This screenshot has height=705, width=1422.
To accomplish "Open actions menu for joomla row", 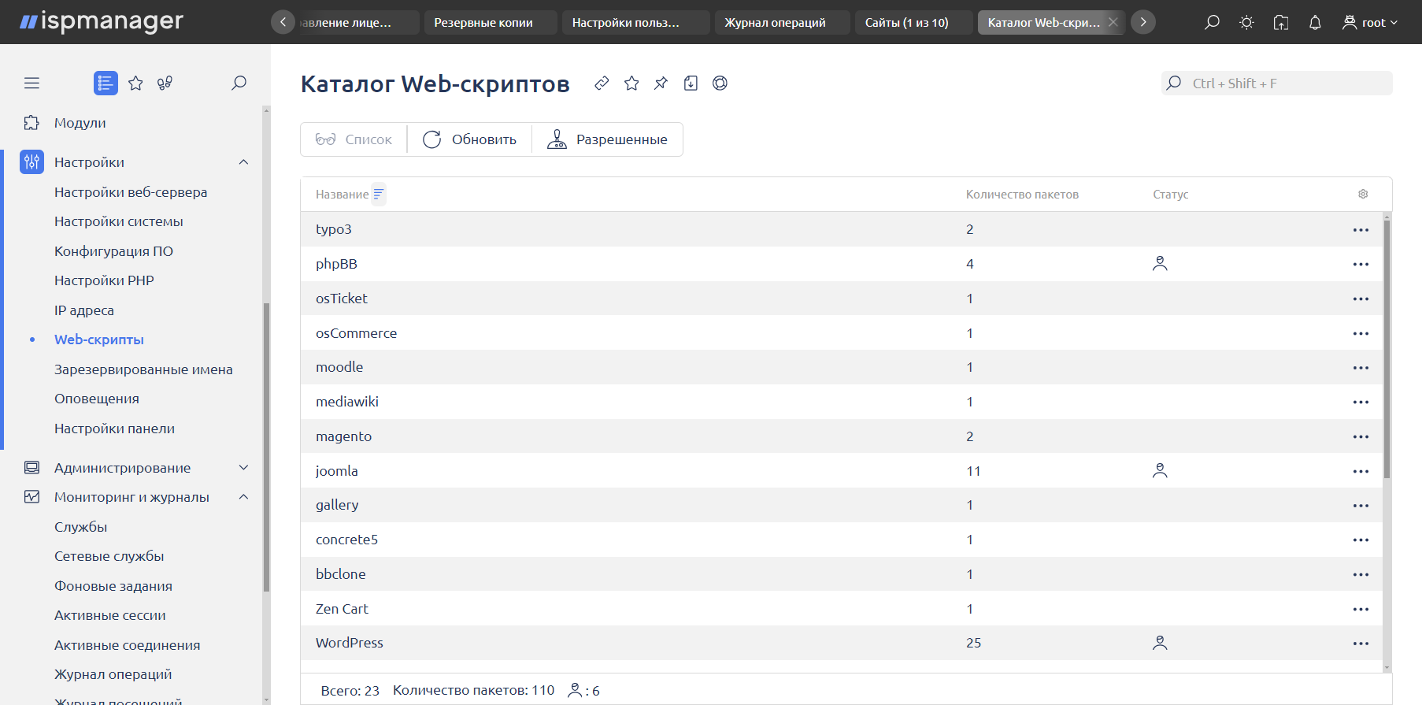I will [x=1361, y=471].
